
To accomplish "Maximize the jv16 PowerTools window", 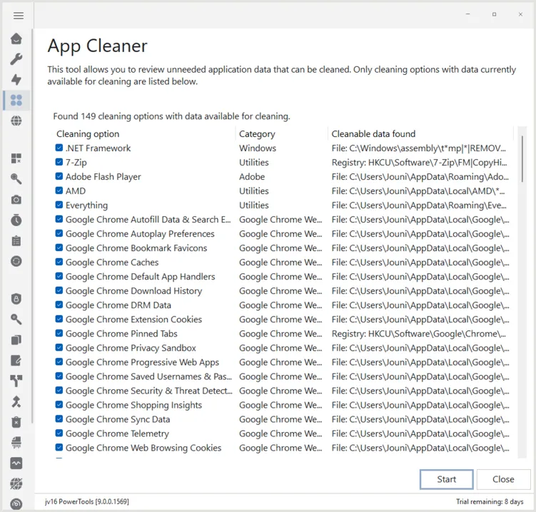I will (x=494, y=14).
